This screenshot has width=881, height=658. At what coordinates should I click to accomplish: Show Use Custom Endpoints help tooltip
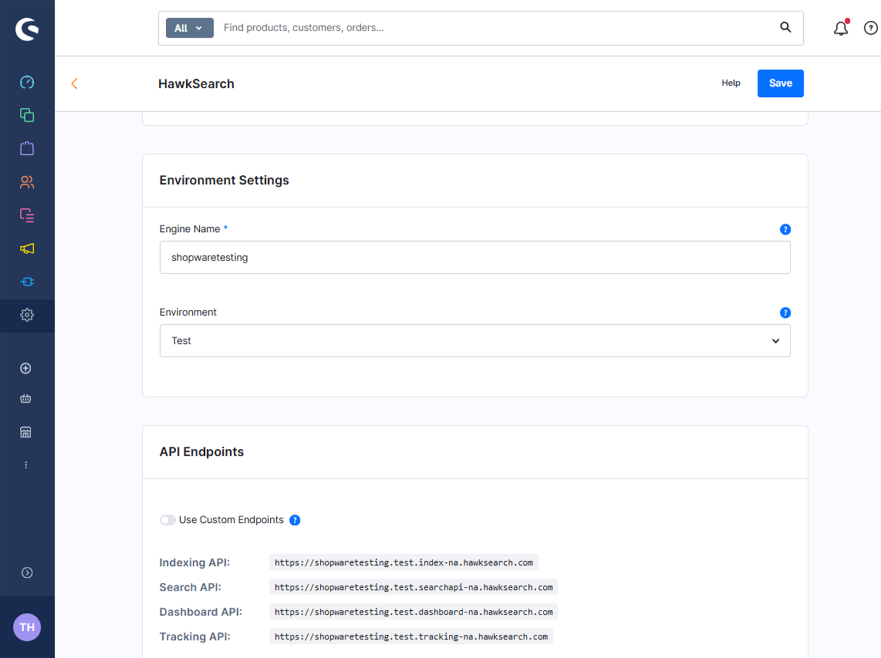point(295,520)
